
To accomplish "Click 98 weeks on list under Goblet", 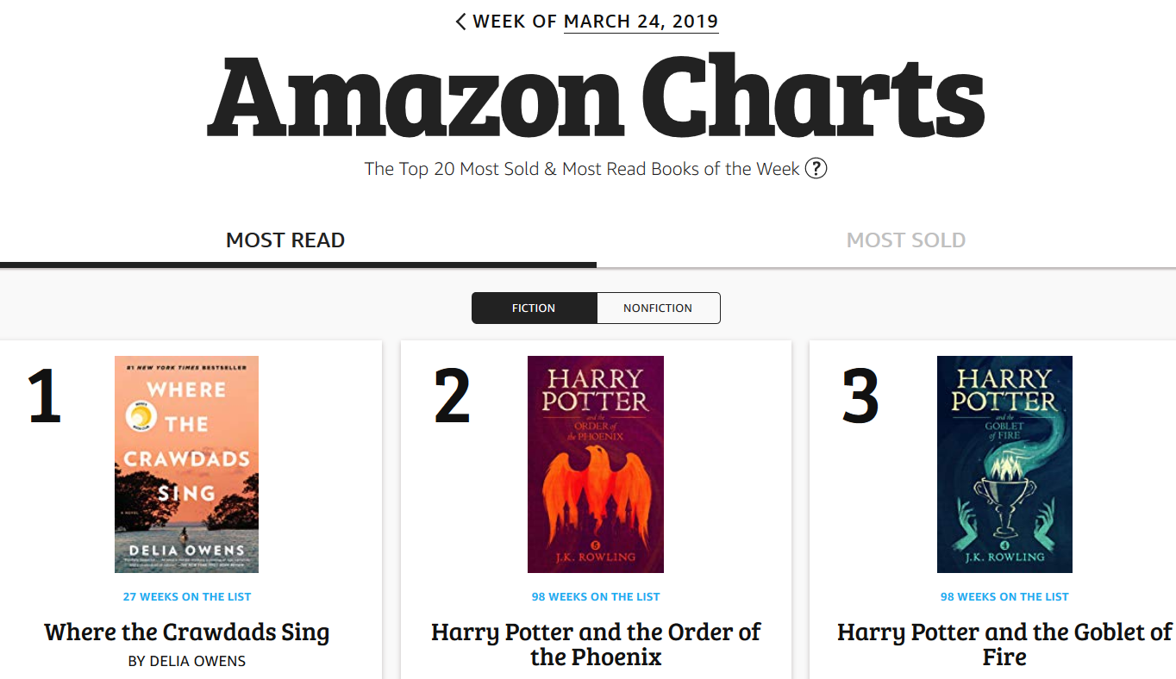I will pyautogui.click(x=1004, y=596).
